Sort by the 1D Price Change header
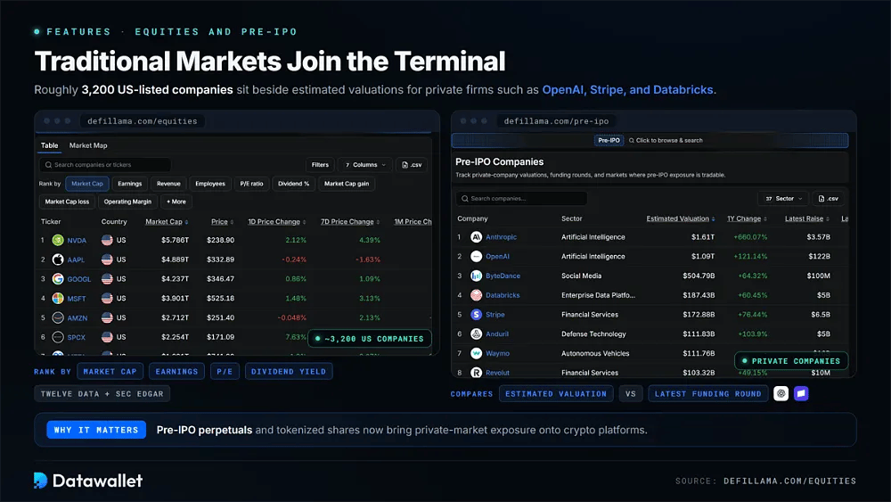The image size is (891, 502). 277,222
